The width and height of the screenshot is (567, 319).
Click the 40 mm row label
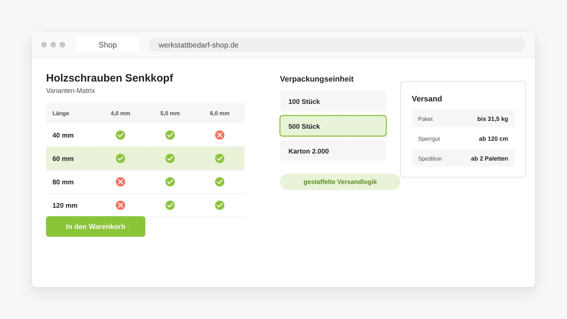click(x=63, y=135)
